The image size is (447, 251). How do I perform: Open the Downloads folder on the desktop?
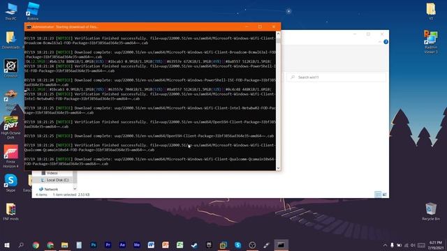11,40
